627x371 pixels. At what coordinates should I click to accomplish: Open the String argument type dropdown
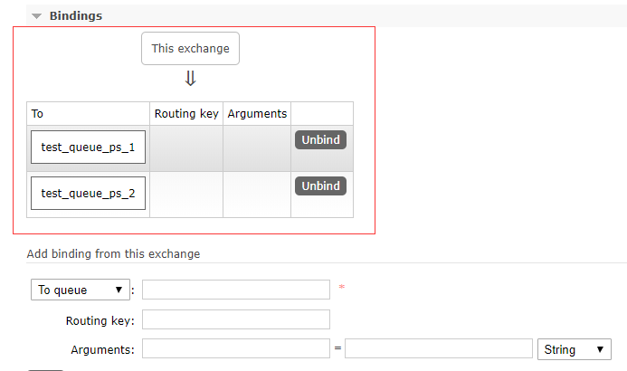point(575,349)
